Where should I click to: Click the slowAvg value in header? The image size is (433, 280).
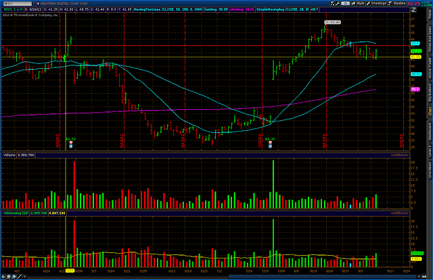242,9
